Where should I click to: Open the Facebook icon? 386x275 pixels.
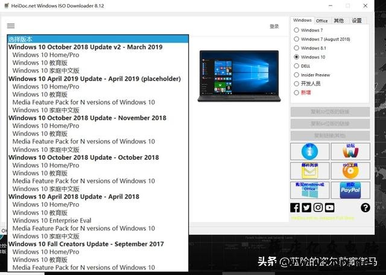[295, 207]
